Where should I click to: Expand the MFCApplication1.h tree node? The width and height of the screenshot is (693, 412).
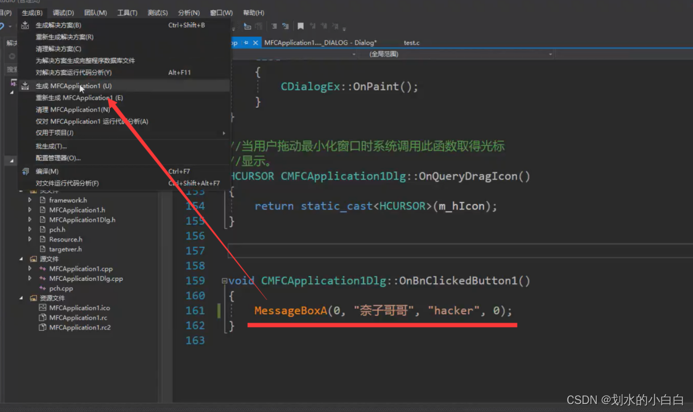pyautogui.click(x=30, y=210)
